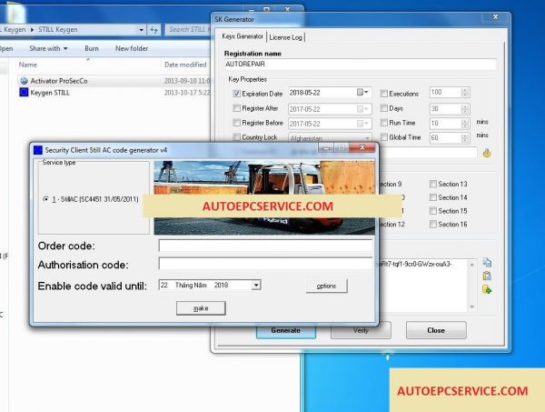Click the generated key text area scrollbar
This screenshot has width=545, height=412.
pyautogui.click(x=471, y=286)
